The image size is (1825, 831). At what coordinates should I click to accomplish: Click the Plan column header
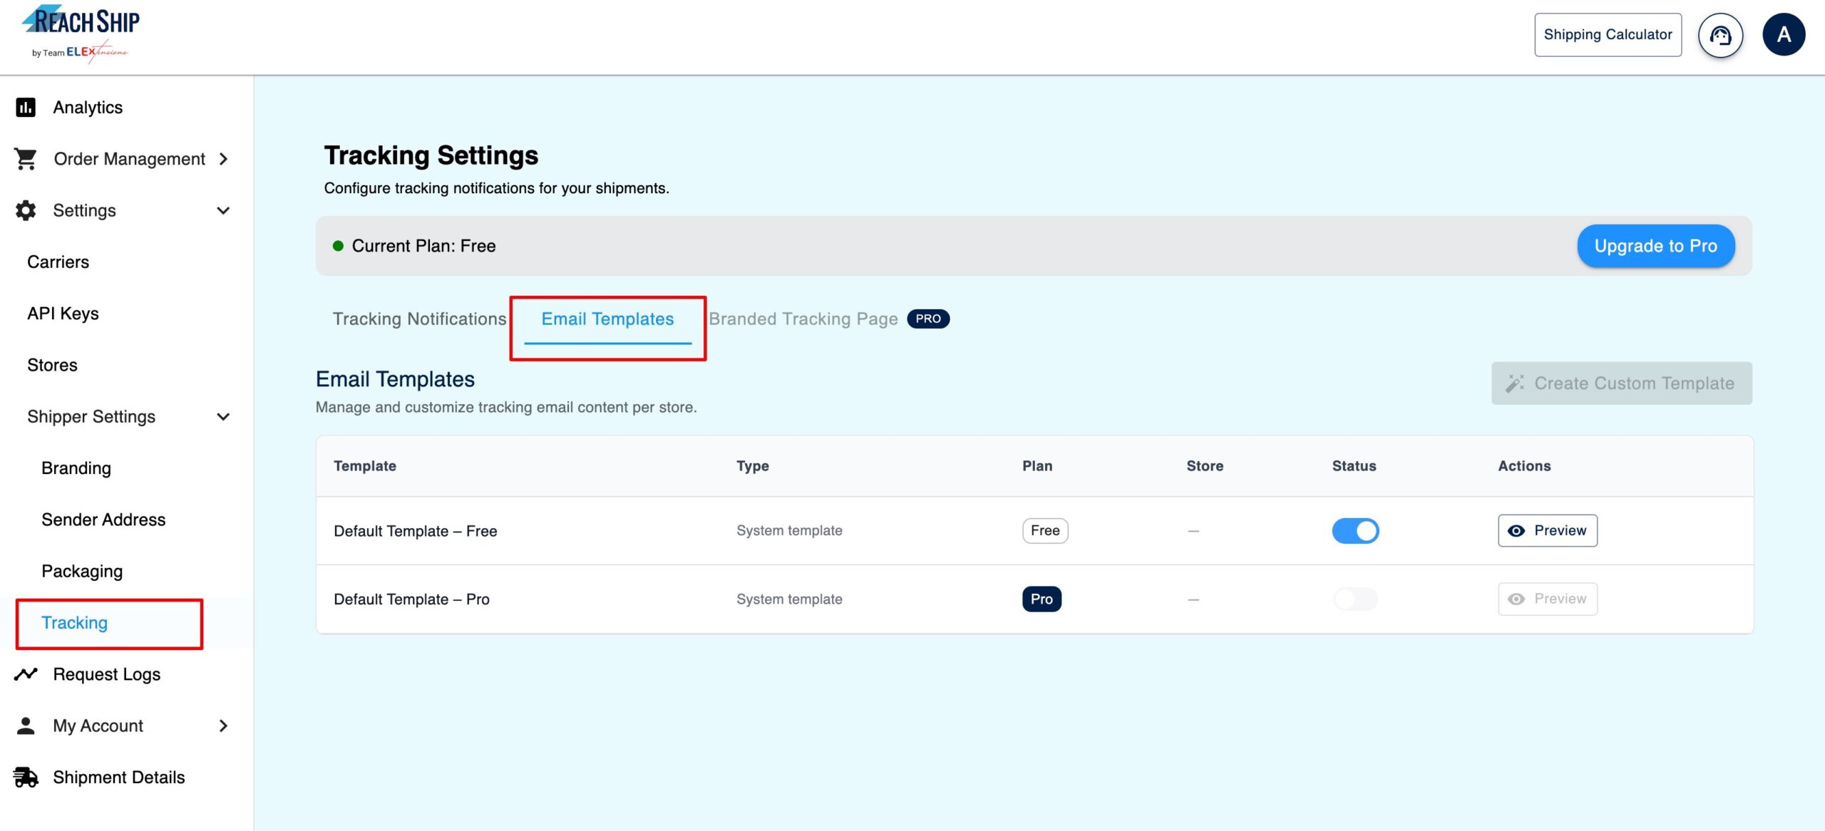click(x=1037, y=466)
